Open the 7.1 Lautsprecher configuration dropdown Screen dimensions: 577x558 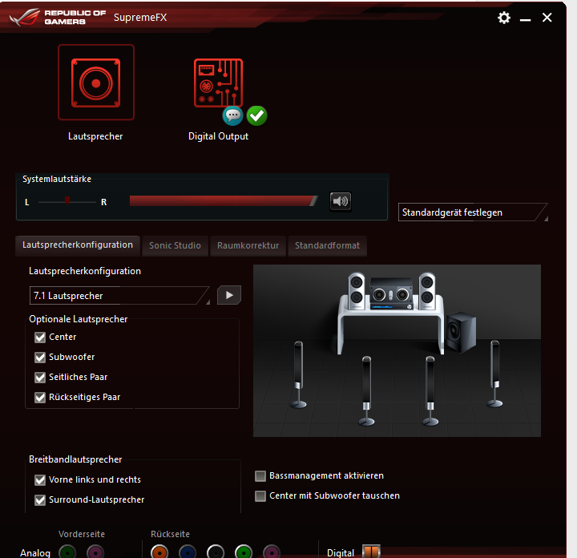119,296
